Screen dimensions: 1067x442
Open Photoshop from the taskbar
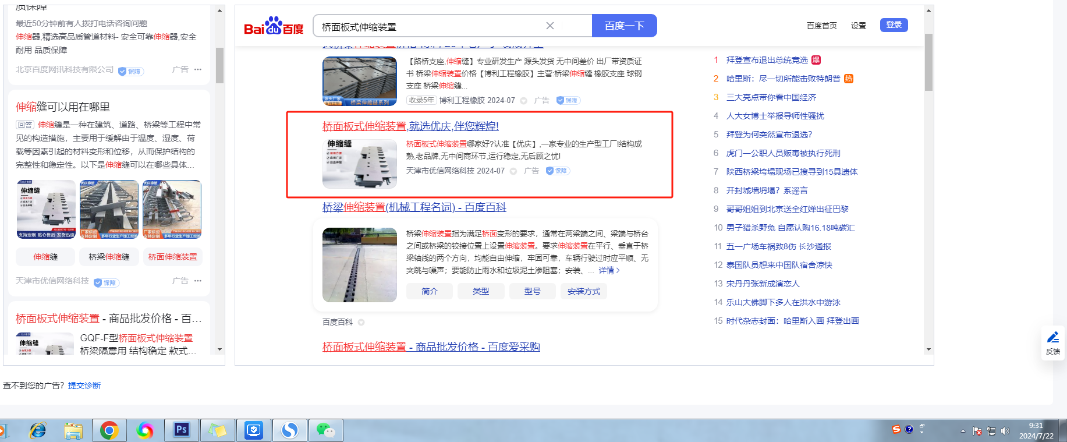pyautogui.click(x=181, y=430)
